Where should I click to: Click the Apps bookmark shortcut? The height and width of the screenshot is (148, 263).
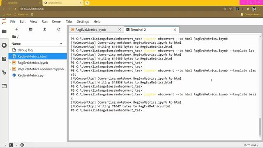(7, 14)
